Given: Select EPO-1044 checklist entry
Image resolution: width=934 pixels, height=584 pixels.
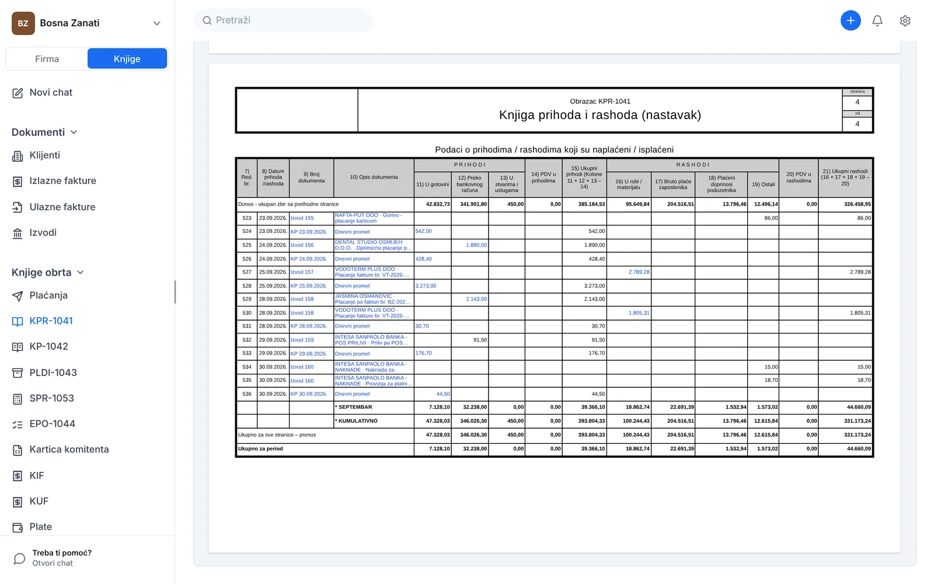Looking at the screenshot, I should point(88,424).
